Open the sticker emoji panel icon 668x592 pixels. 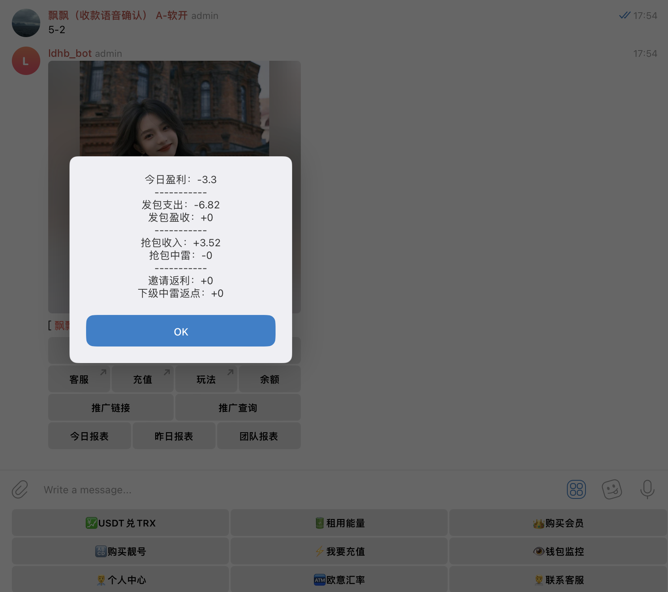click(612, 489)
